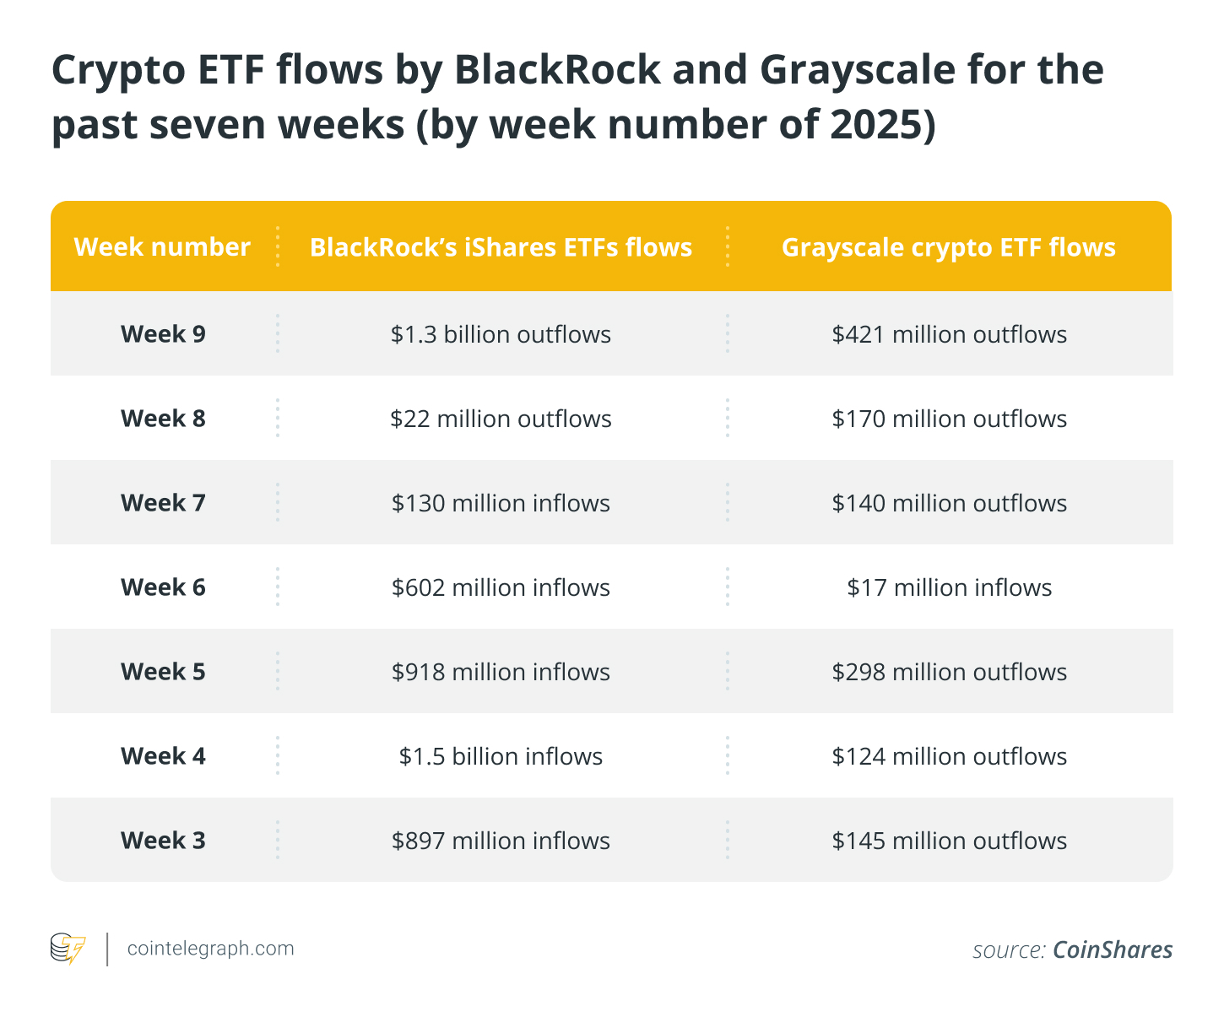Click the $22 million outflows cell

pyautogui.click(x=501, y=419)
